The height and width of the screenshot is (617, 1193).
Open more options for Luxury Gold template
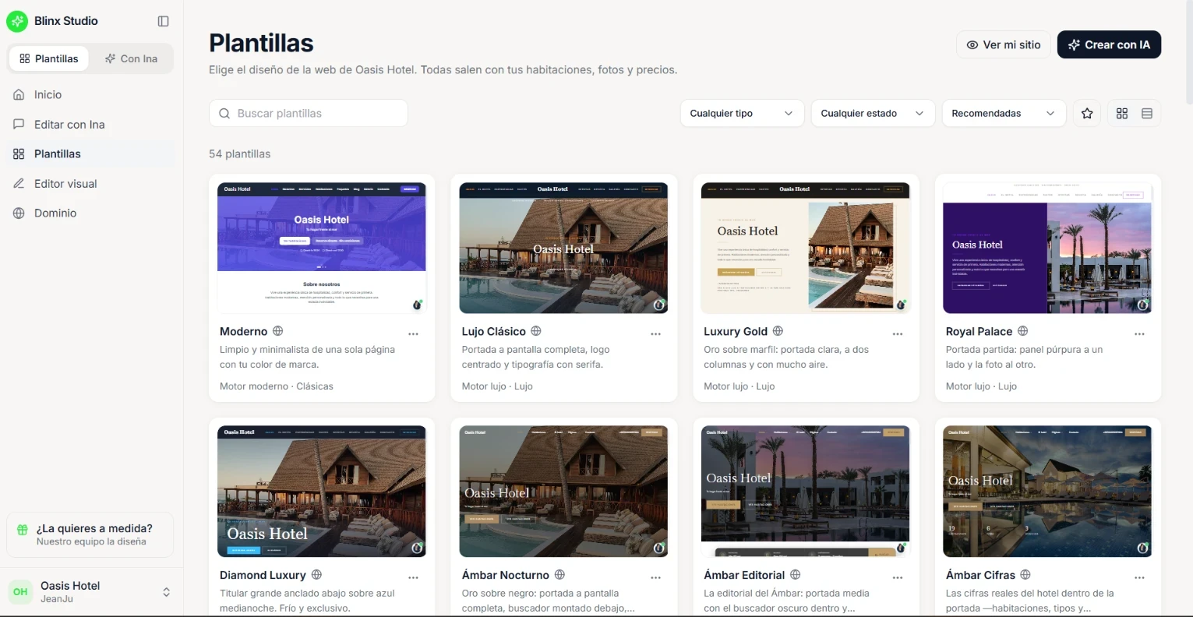point(898,333)
